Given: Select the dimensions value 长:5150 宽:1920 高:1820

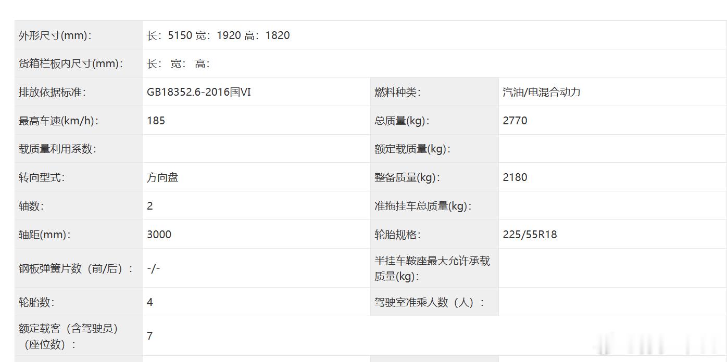Looking at the screenshot, I should 218,35.
